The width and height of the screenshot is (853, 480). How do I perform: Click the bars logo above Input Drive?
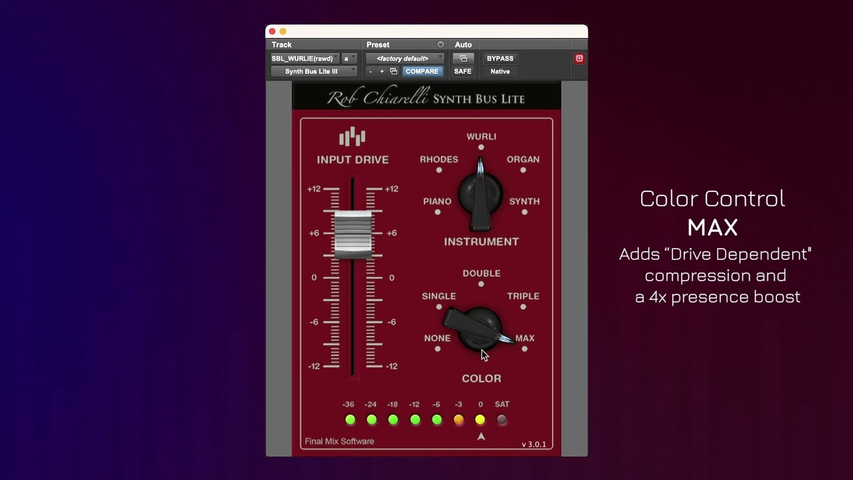(x=352, y=137)
